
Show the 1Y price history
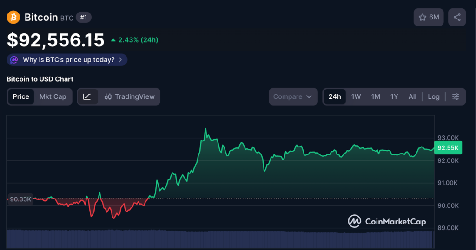click(x=394, y=96)
